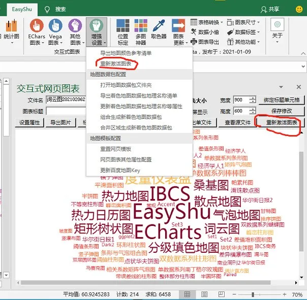Click the horizontal scrollbar of chart area

coord(146,283)
